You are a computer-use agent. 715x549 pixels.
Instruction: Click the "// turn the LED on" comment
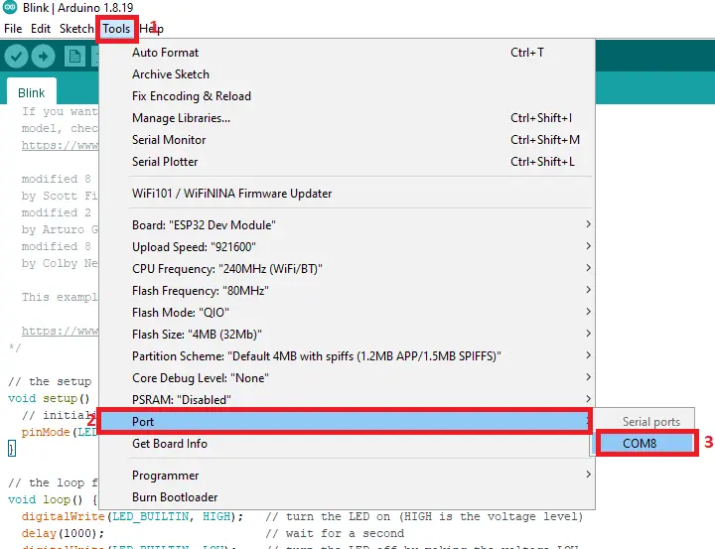pyautogui.click(x=425, y=516)
